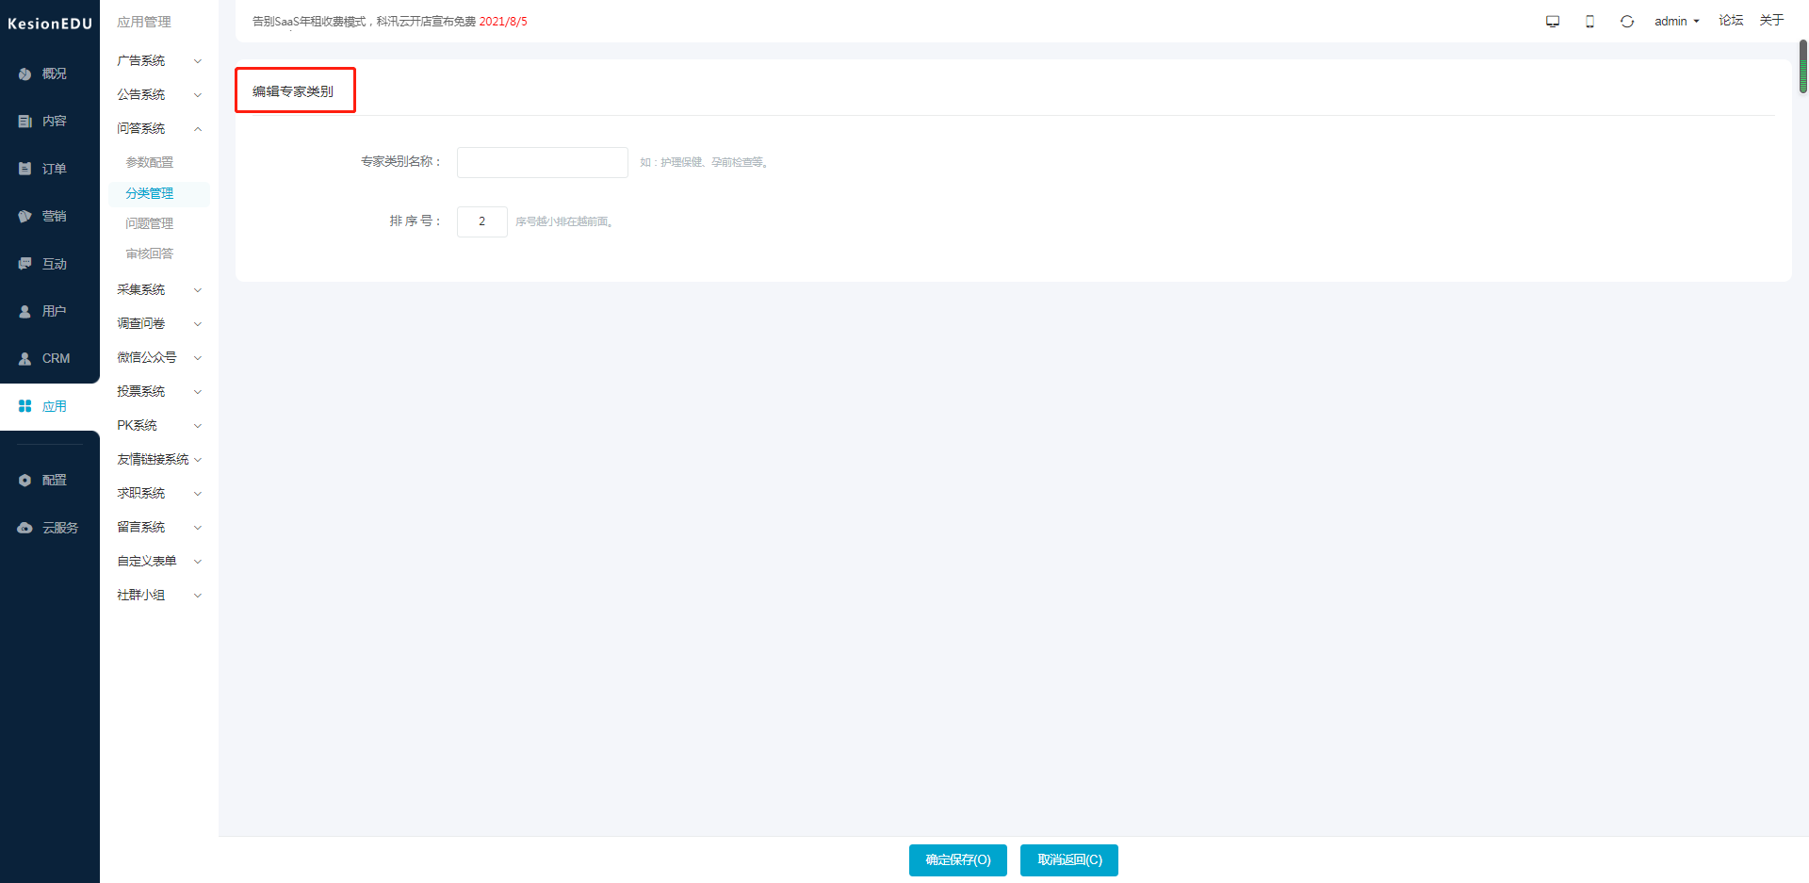Click the 留言系统 menu label
1809x883 pixels.
pyautogui.click(x=140, y=527)
